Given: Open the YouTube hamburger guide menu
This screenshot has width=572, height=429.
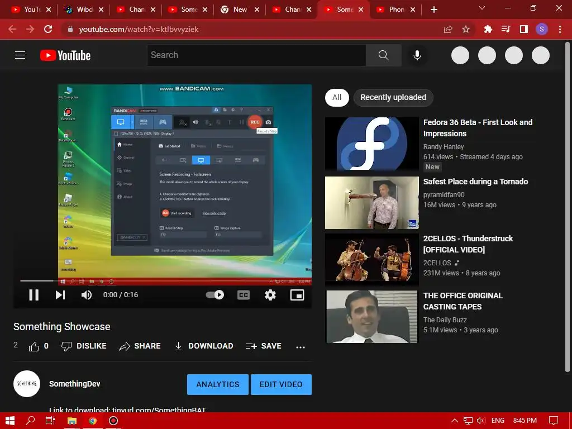Looking at the screenshot, I should [x=20, y=55].
